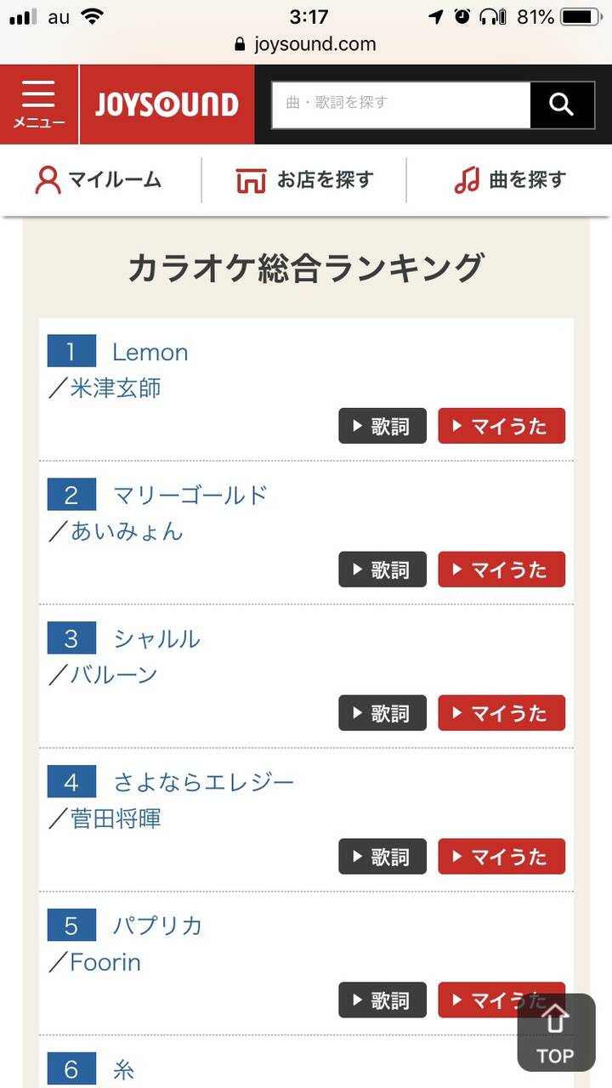Open artist link あいみょん
Screen dimensions: 612x1088
[127, 532]
